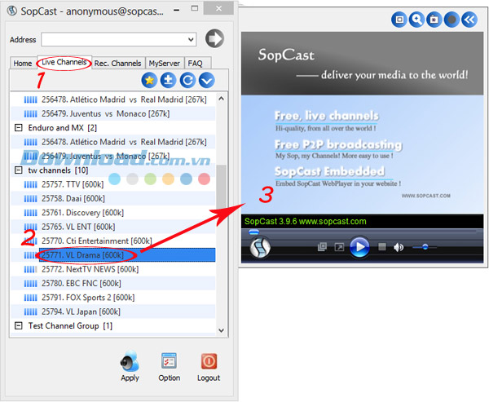Select channel 25758. Daai [600k]
The height and width of the screenshot is (402, 489).
coord(73,198)
